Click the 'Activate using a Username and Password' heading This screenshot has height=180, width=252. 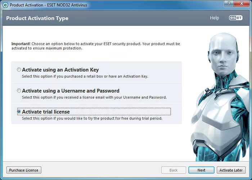pos(71,91)
